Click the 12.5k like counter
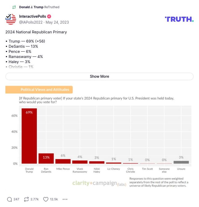Screen dimensions: 199x207 [54, 199]
